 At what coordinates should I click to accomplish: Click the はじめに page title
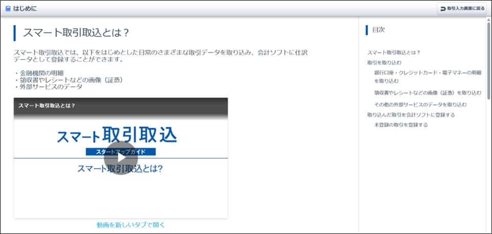point(25,9)
